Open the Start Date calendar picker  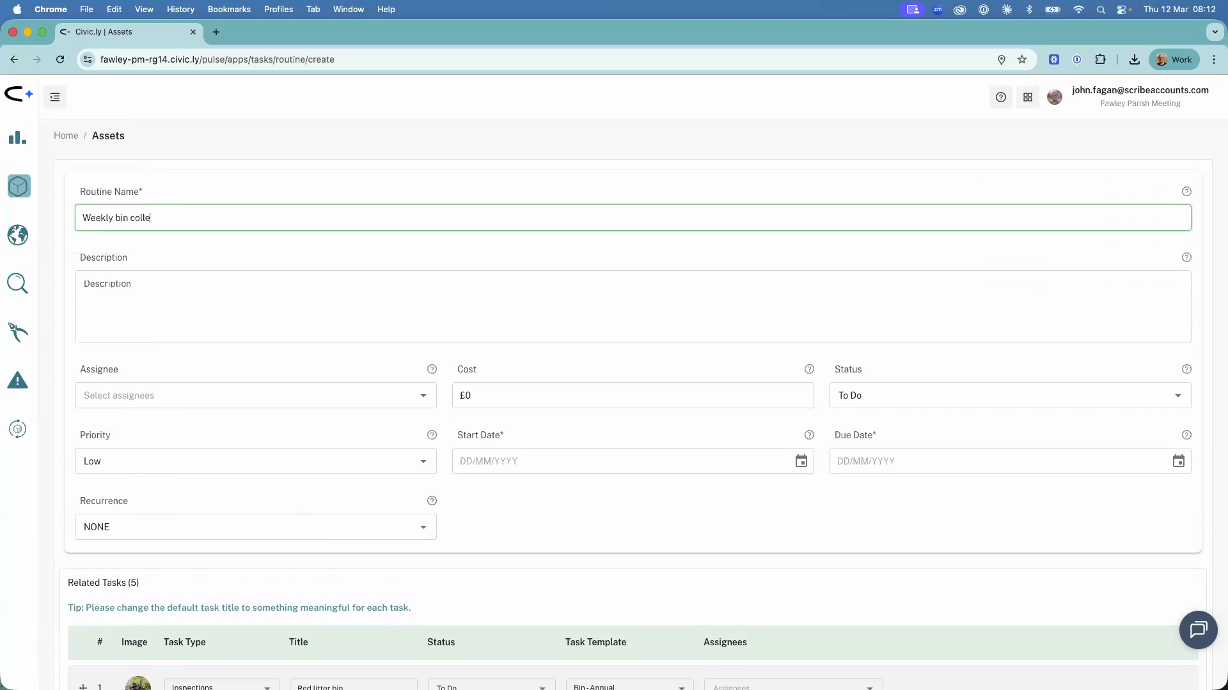tap(801, 461)
